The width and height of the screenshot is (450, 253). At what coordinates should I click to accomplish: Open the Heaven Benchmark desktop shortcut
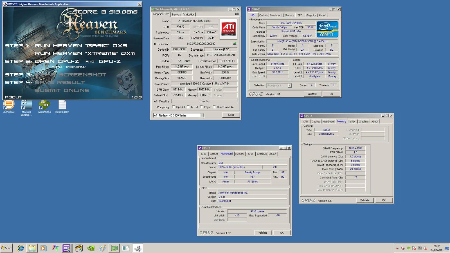[x=26, y=108]
